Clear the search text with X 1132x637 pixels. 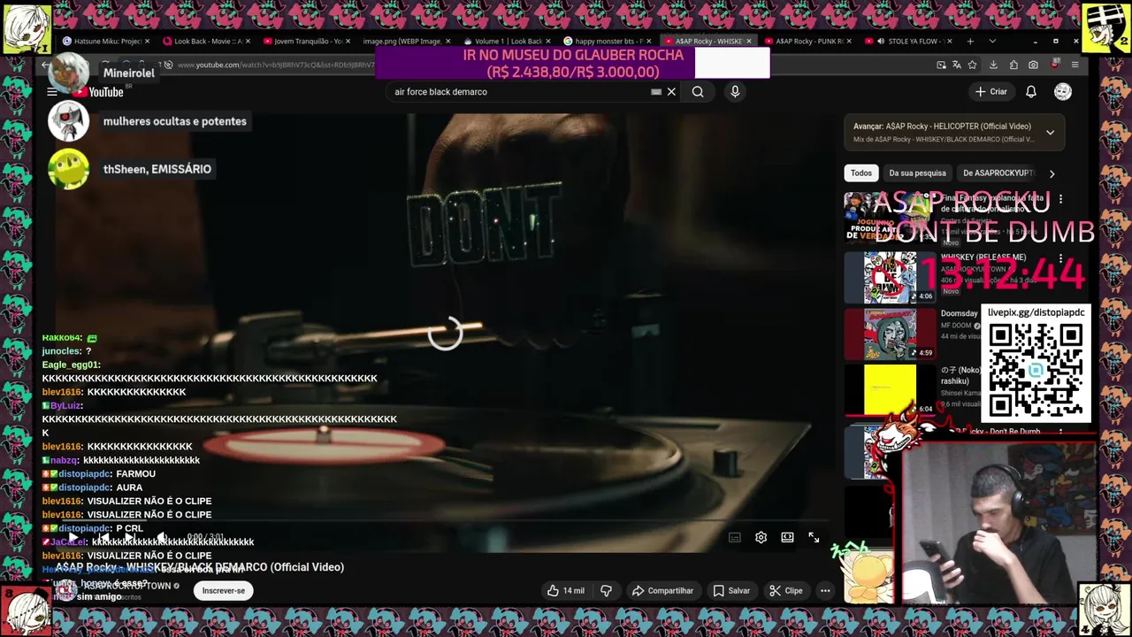671,92
